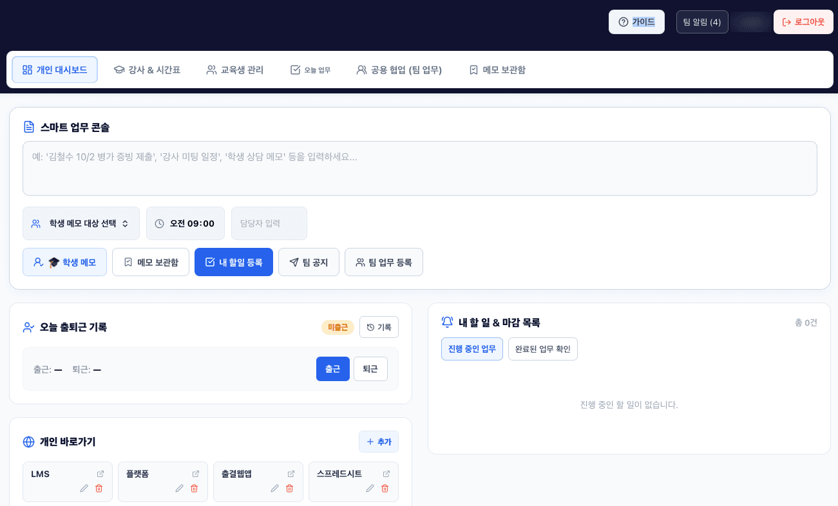Delete the 스프레드시트 shortcut trash icon

click(385, 489)
